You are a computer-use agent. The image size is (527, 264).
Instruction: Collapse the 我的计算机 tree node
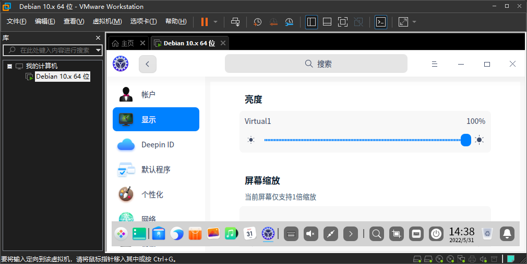[x=10, y=66]
